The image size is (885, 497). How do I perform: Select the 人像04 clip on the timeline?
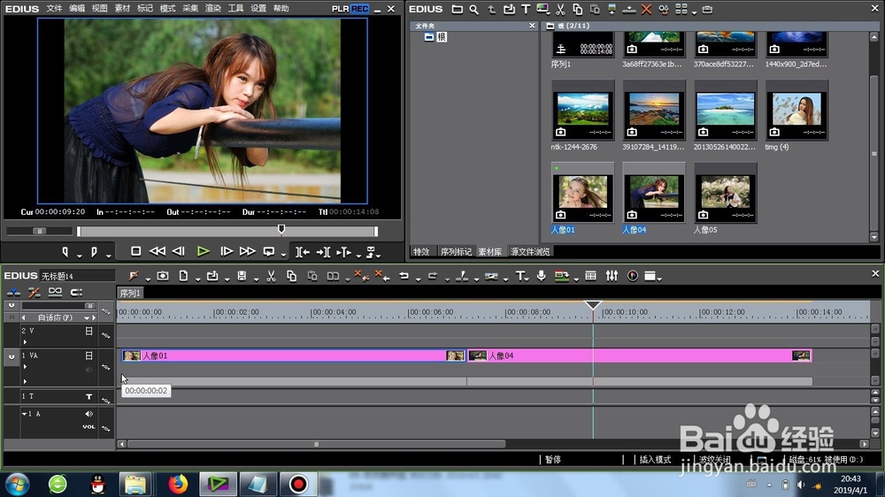click(640, 356)
